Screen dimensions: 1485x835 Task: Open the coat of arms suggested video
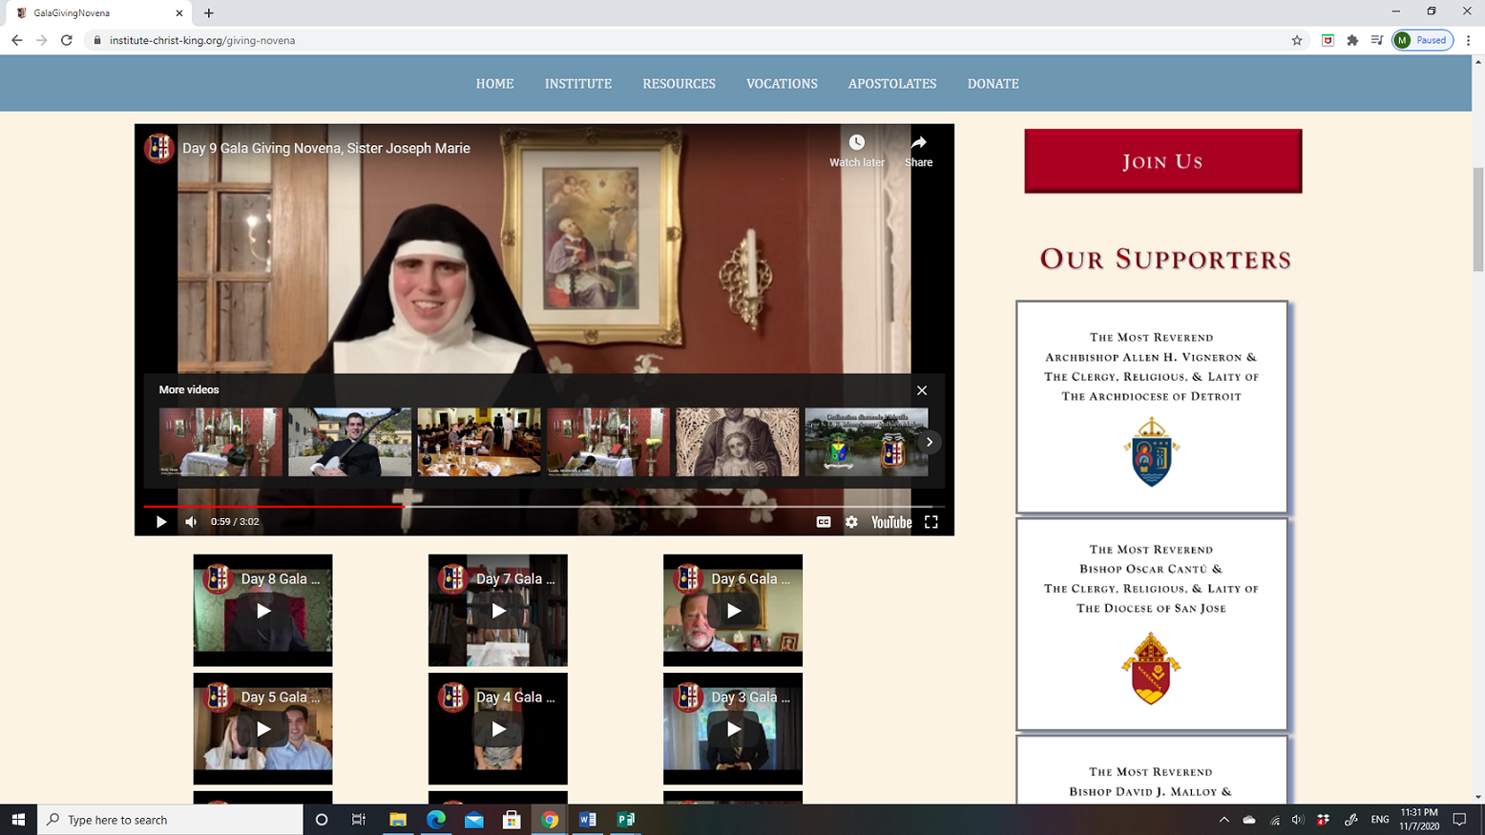point(867,442)
